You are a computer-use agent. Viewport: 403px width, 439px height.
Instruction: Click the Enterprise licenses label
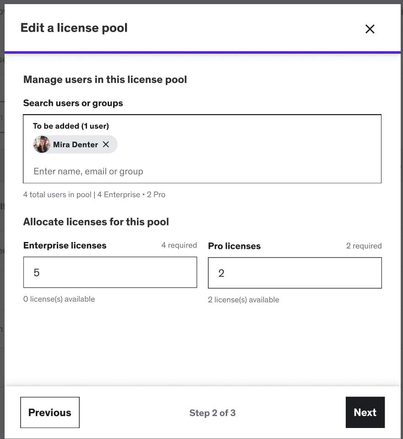(65, 246)
